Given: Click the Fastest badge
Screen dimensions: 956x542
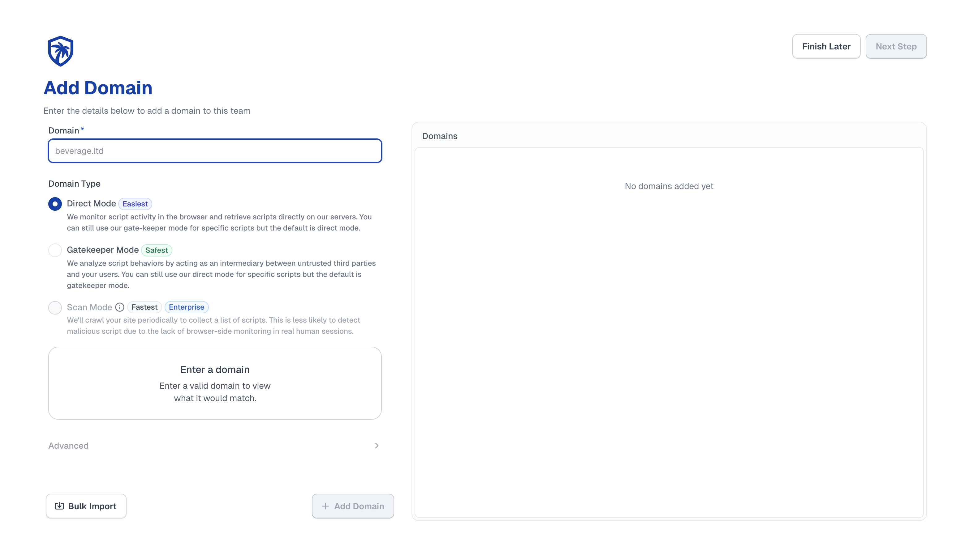Looking at the screenshot, I should 144,307.
